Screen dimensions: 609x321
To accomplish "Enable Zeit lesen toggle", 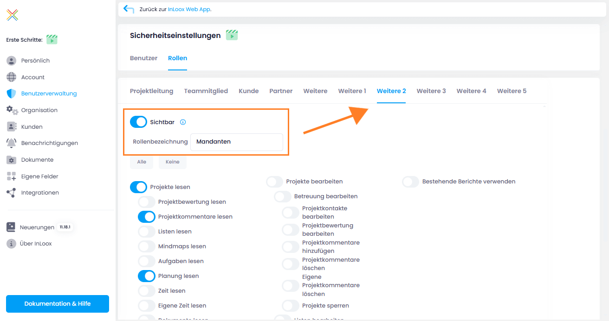I will (147, 291).
